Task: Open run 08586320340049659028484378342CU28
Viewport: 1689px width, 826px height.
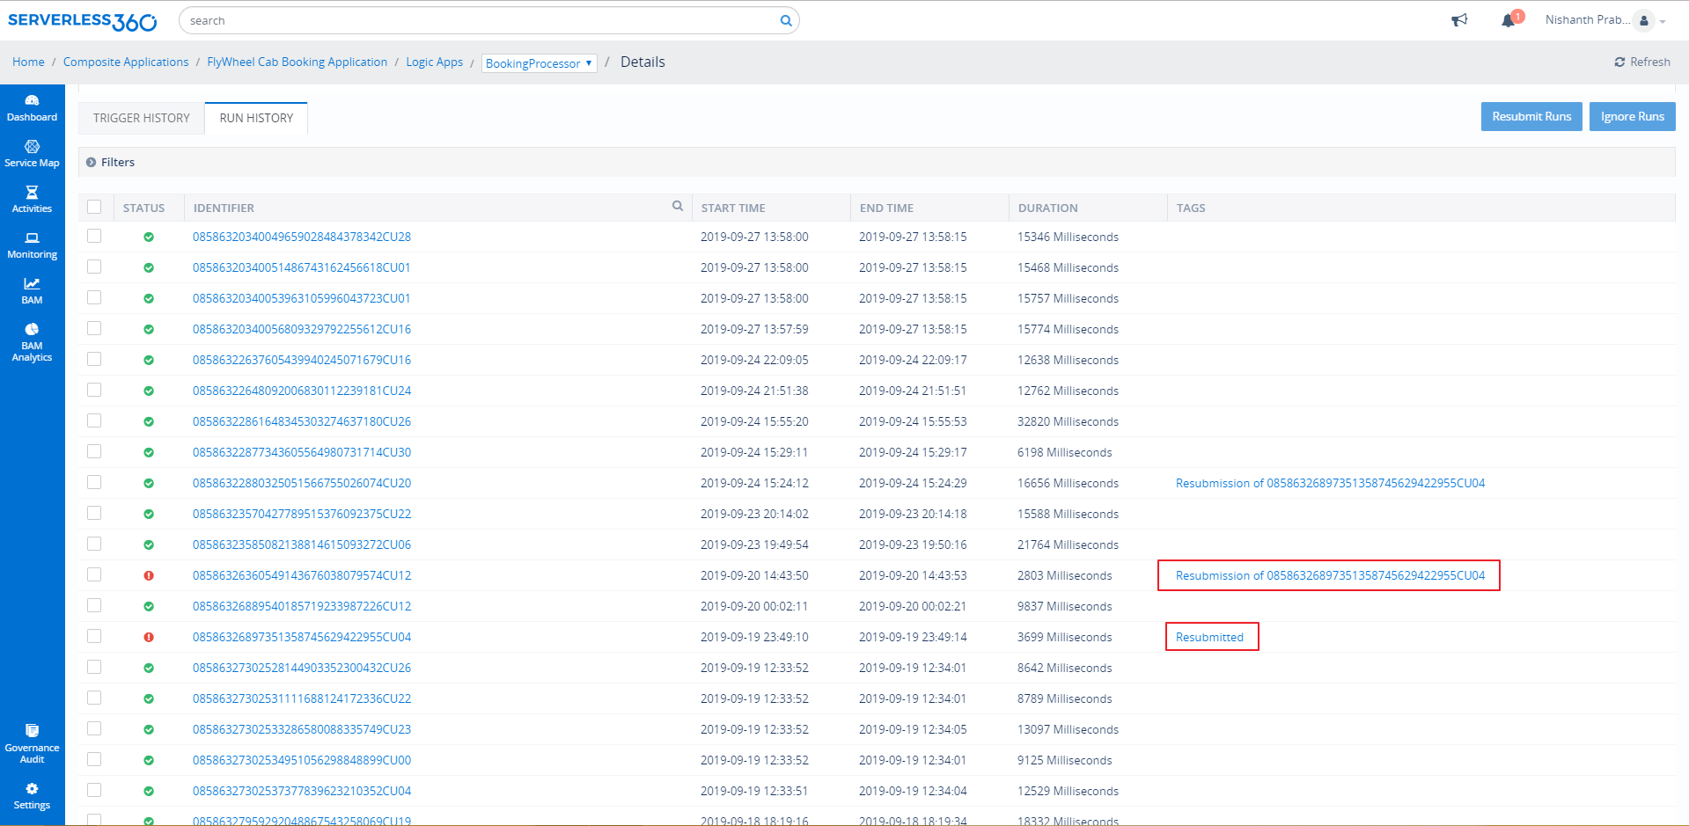Action: 302,237
